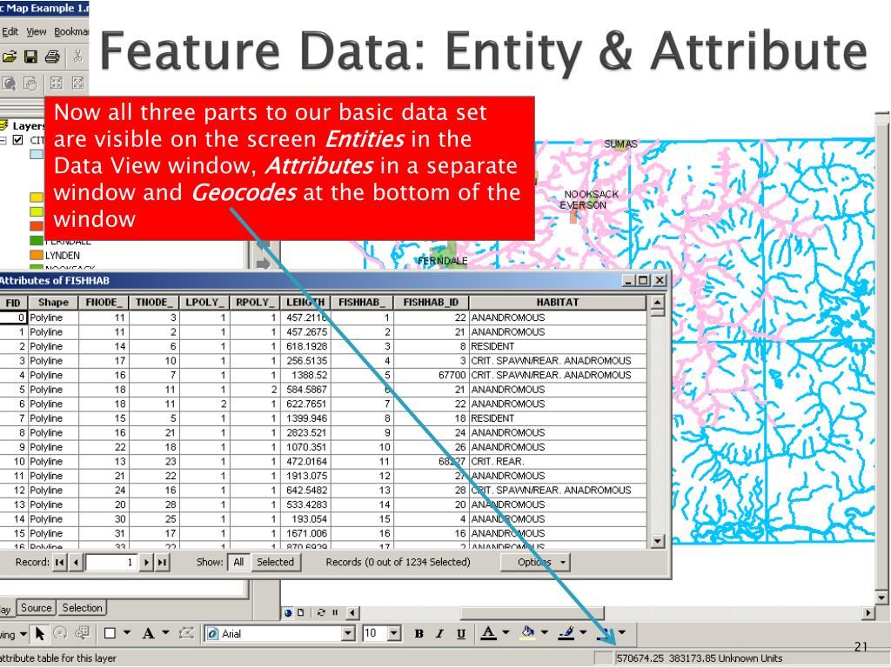
Task: Open the Options dropdown in attribute table
Action: tap(535, 562)
